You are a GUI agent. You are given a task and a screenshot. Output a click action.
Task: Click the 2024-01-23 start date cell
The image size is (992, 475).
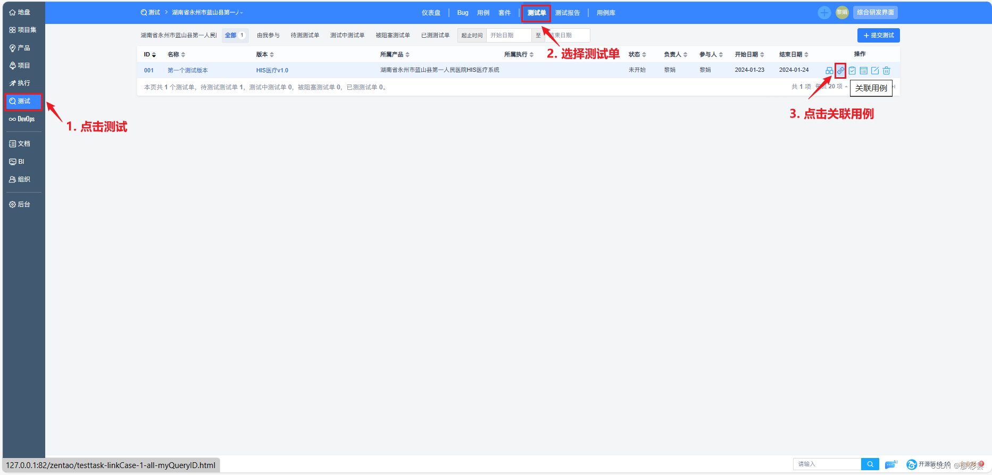click(x=749, y=70)
